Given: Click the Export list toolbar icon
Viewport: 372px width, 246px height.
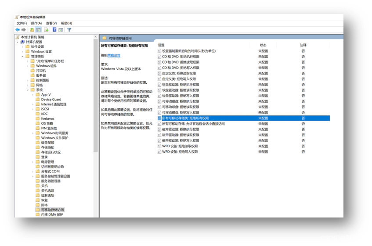Looking at the screenshot, I should [46, 29].
